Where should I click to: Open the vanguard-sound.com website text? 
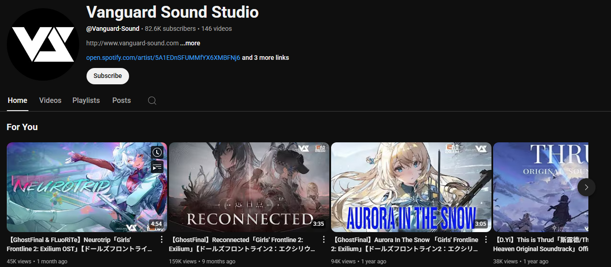132,43
